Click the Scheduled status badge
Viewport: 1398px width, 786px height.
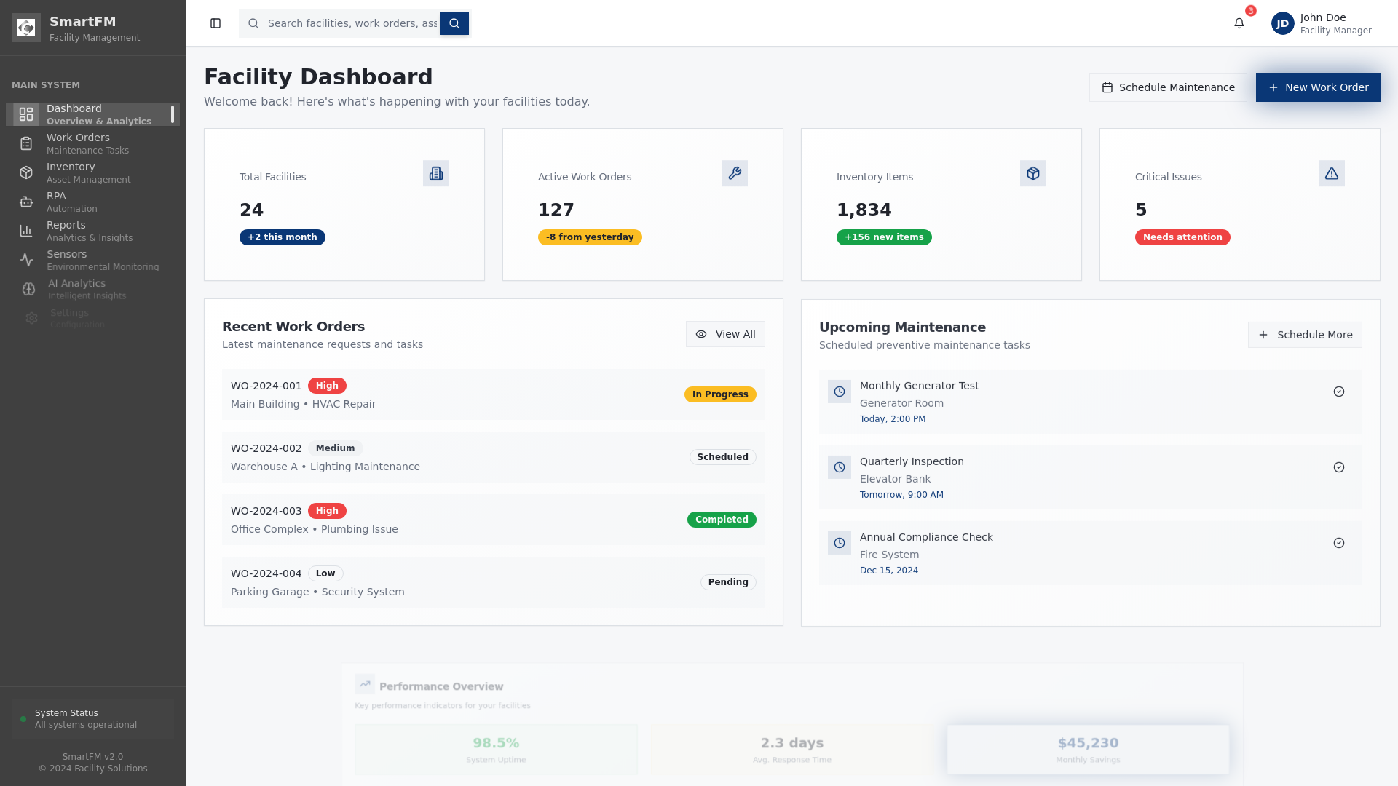point(722,457)
